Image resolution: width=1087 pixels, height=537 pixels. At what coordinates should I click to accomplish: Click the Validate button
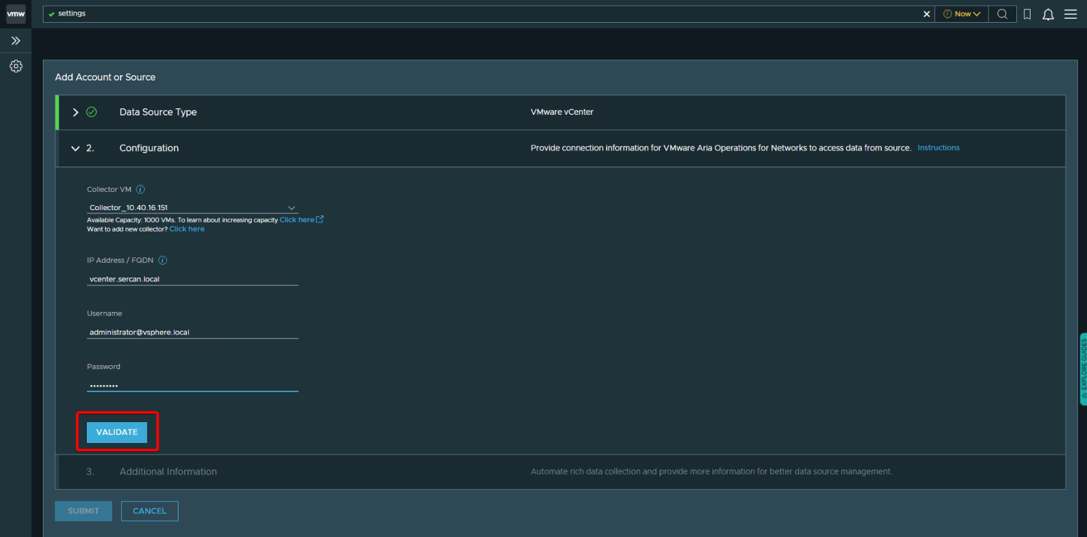pos(117,432)
